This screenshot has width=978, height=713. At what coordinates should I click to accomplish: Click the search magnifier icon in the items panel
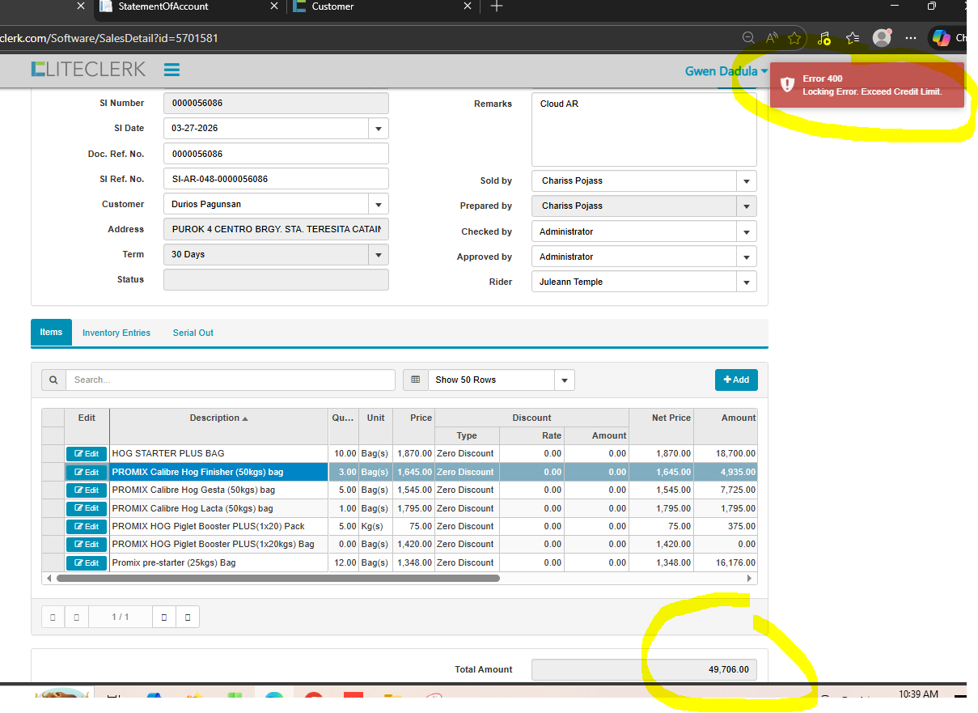pos(53,380)
